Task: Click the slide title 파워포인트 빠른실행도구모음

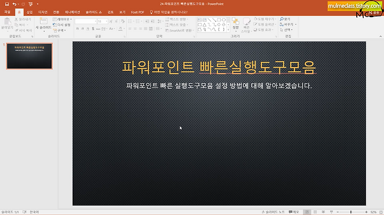Action: [x=219, y=67]
